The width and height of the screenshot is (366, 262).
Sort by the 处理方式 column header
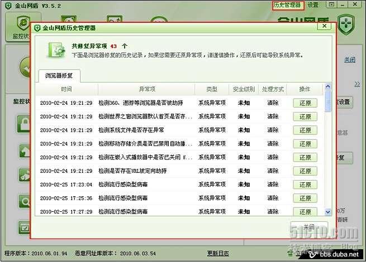(x=273, y=89)
